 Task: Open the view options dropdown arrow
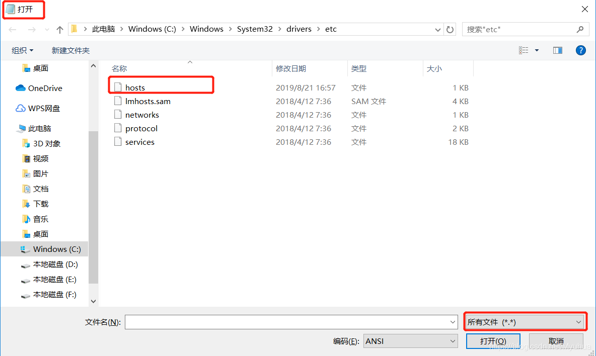[537, 50]
